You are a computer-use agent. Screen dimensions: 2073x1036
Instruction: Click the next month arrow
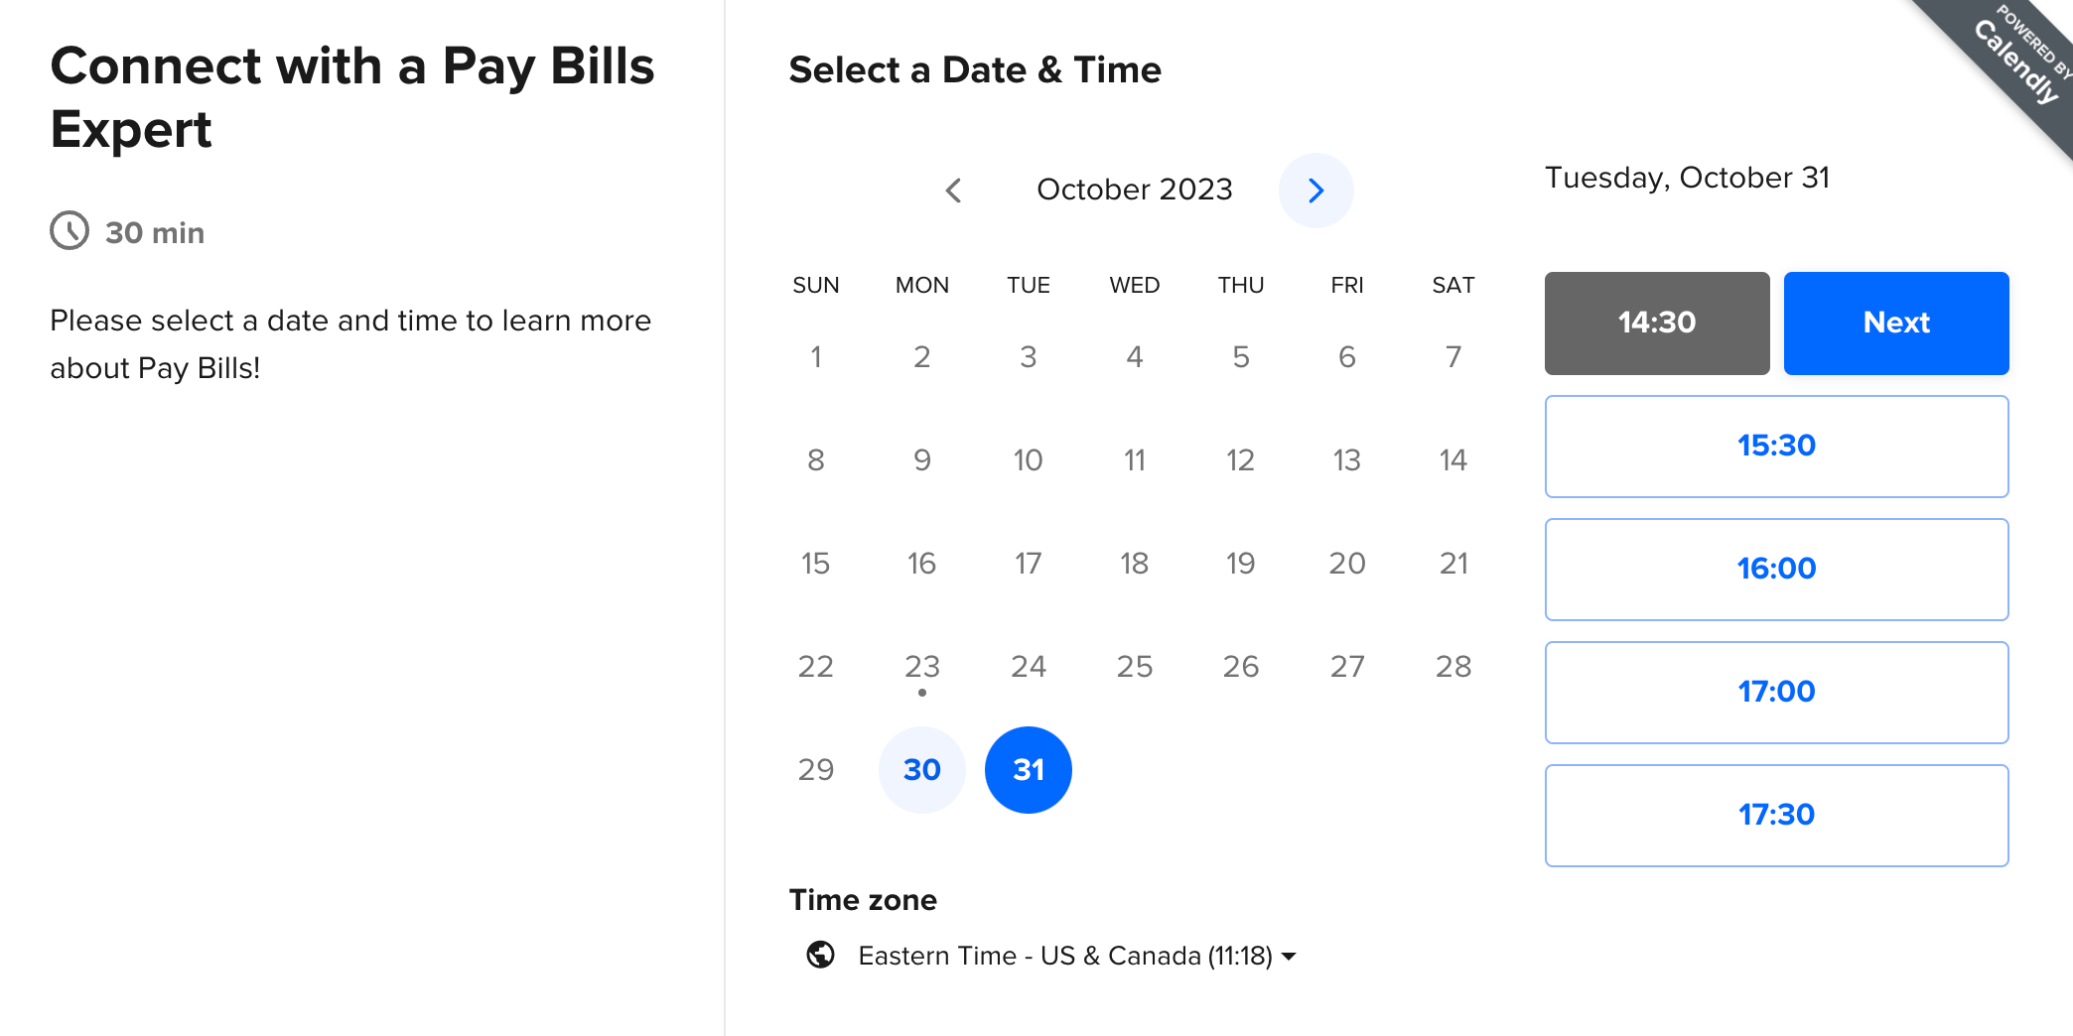(x=1316, y=191)
